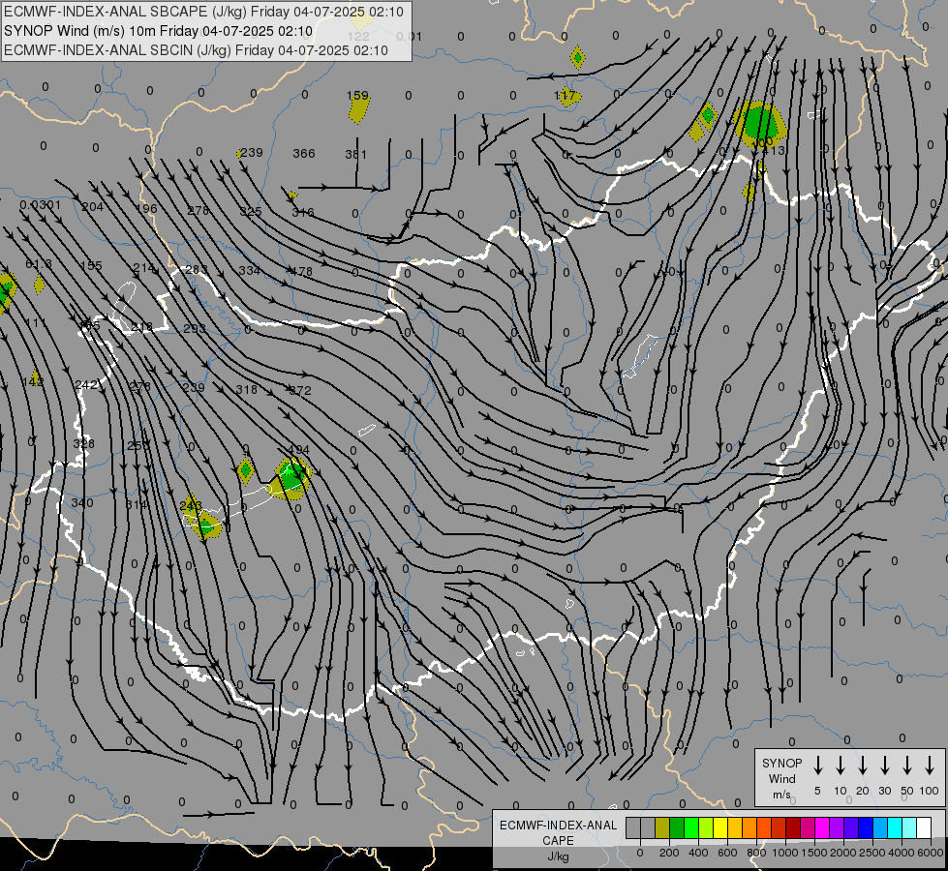948x871 pixels.
Task: Click the CAPE value 334 on map
Action: tap(250, 270)
